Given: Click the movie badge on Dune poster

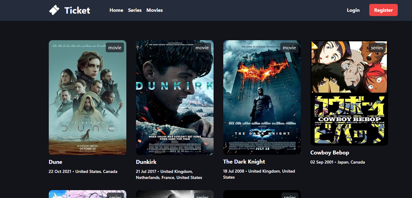Looking at the screenshot, I should point(115,48).
